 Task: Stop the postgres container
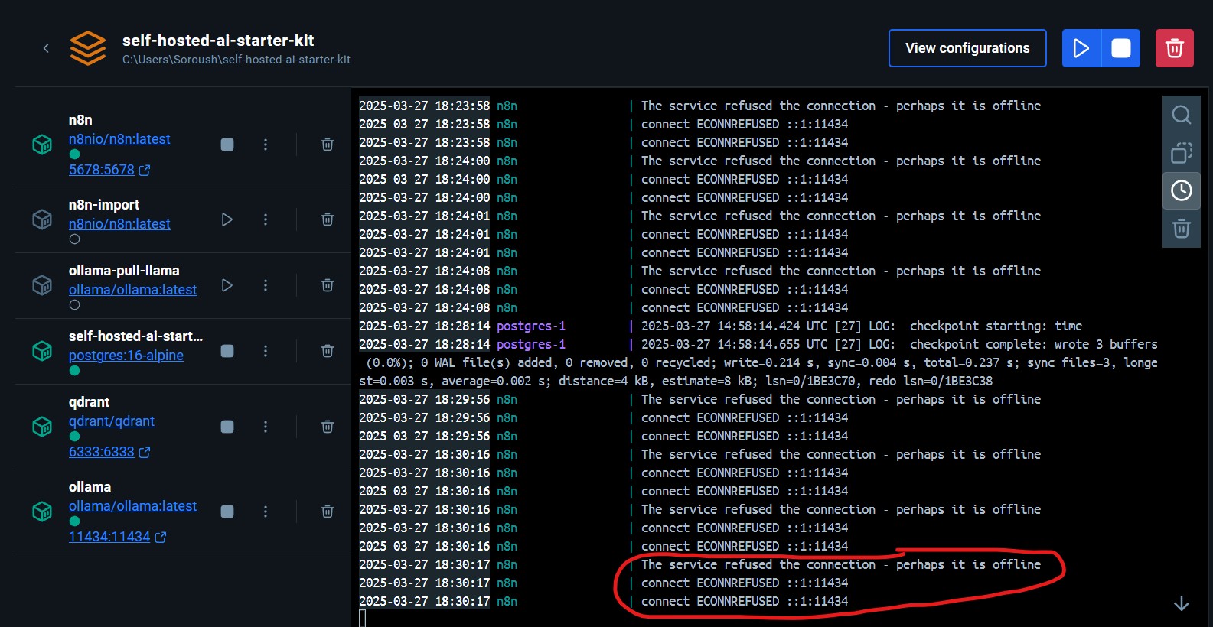pos(227,351)
